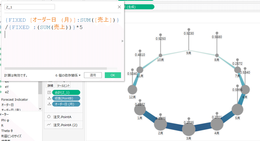
Task: Open the 6 個の依存関係 dropdown
Action: coord(68,75)
